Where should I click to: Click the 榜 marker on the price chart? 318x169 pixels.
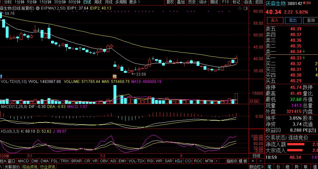click(115, 76)
